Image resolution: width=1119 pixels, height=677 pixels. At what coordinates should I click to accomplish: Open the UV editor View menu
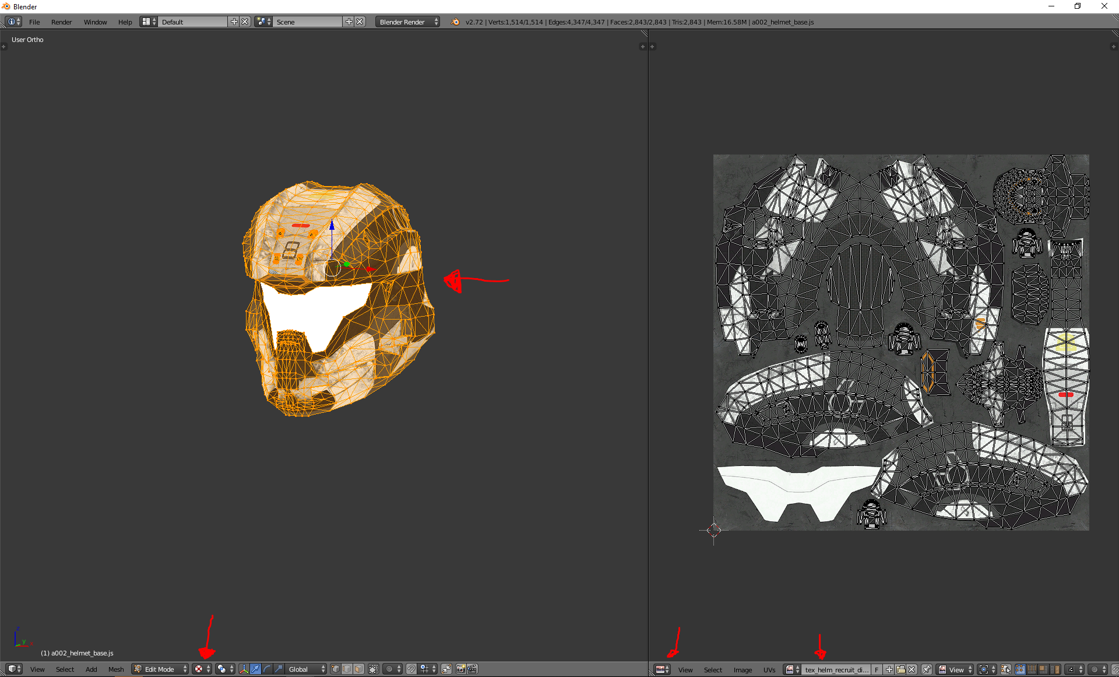click(x=685, y=669)
